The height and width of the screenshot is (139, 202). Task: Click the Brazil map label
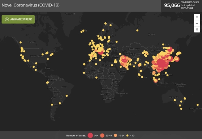(x=64, y=87)
